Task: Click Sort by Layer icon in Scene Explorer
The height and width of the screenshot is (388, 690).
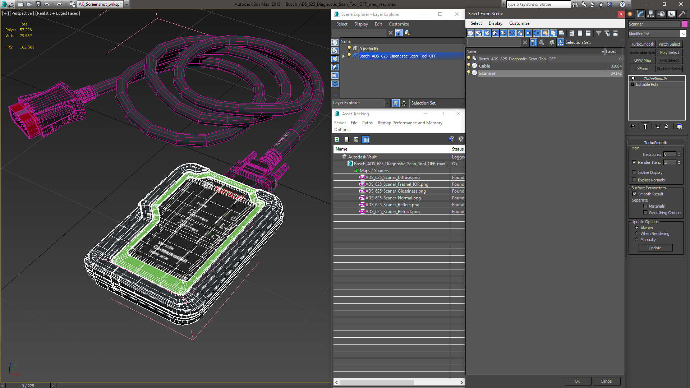Action: tap(396, 103)
